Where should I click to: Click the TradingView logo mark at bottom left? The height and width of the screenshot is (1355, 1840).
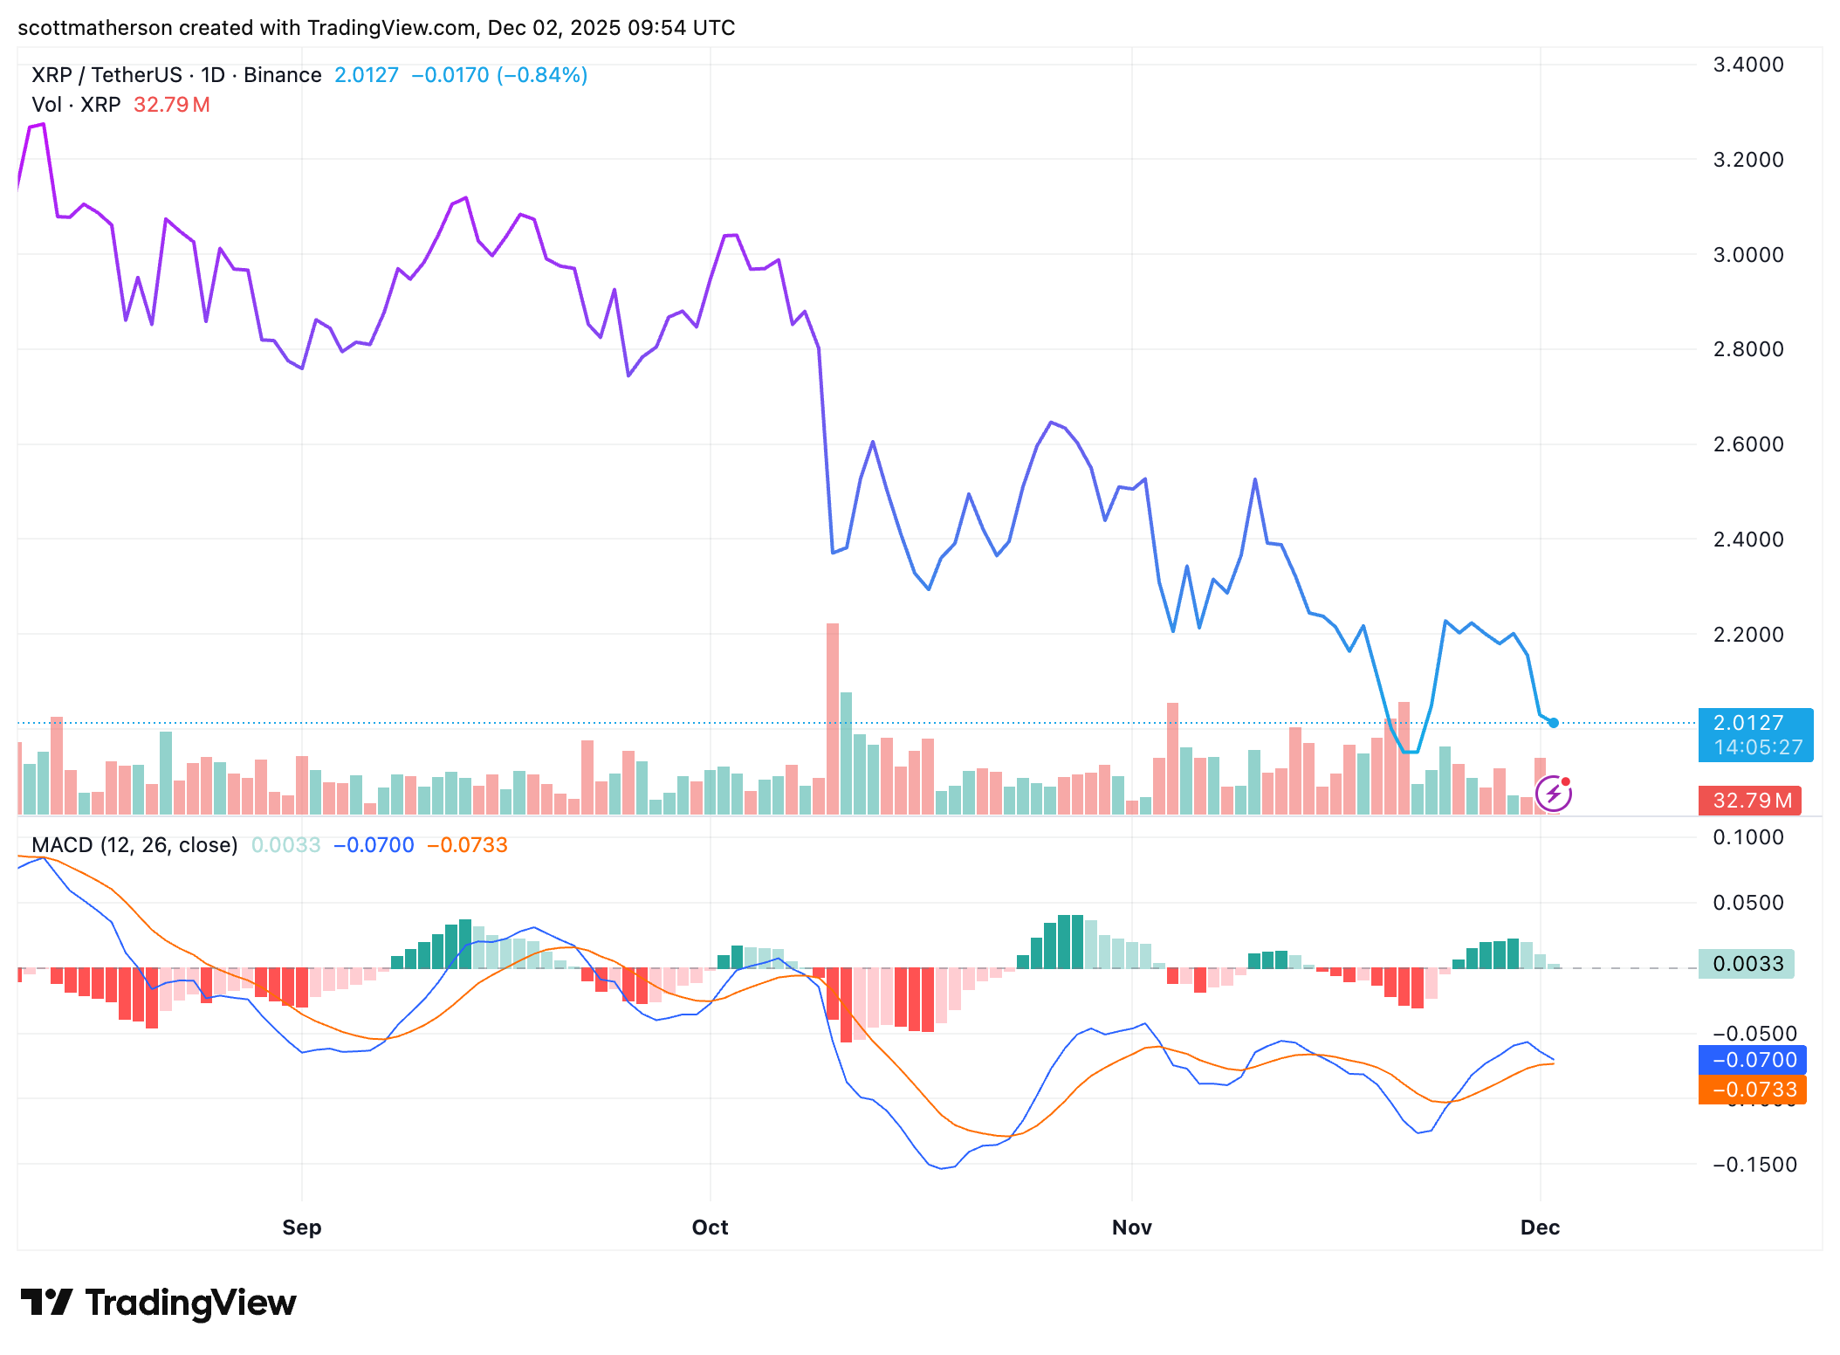pyautogui.click(x=46, y=1302)
